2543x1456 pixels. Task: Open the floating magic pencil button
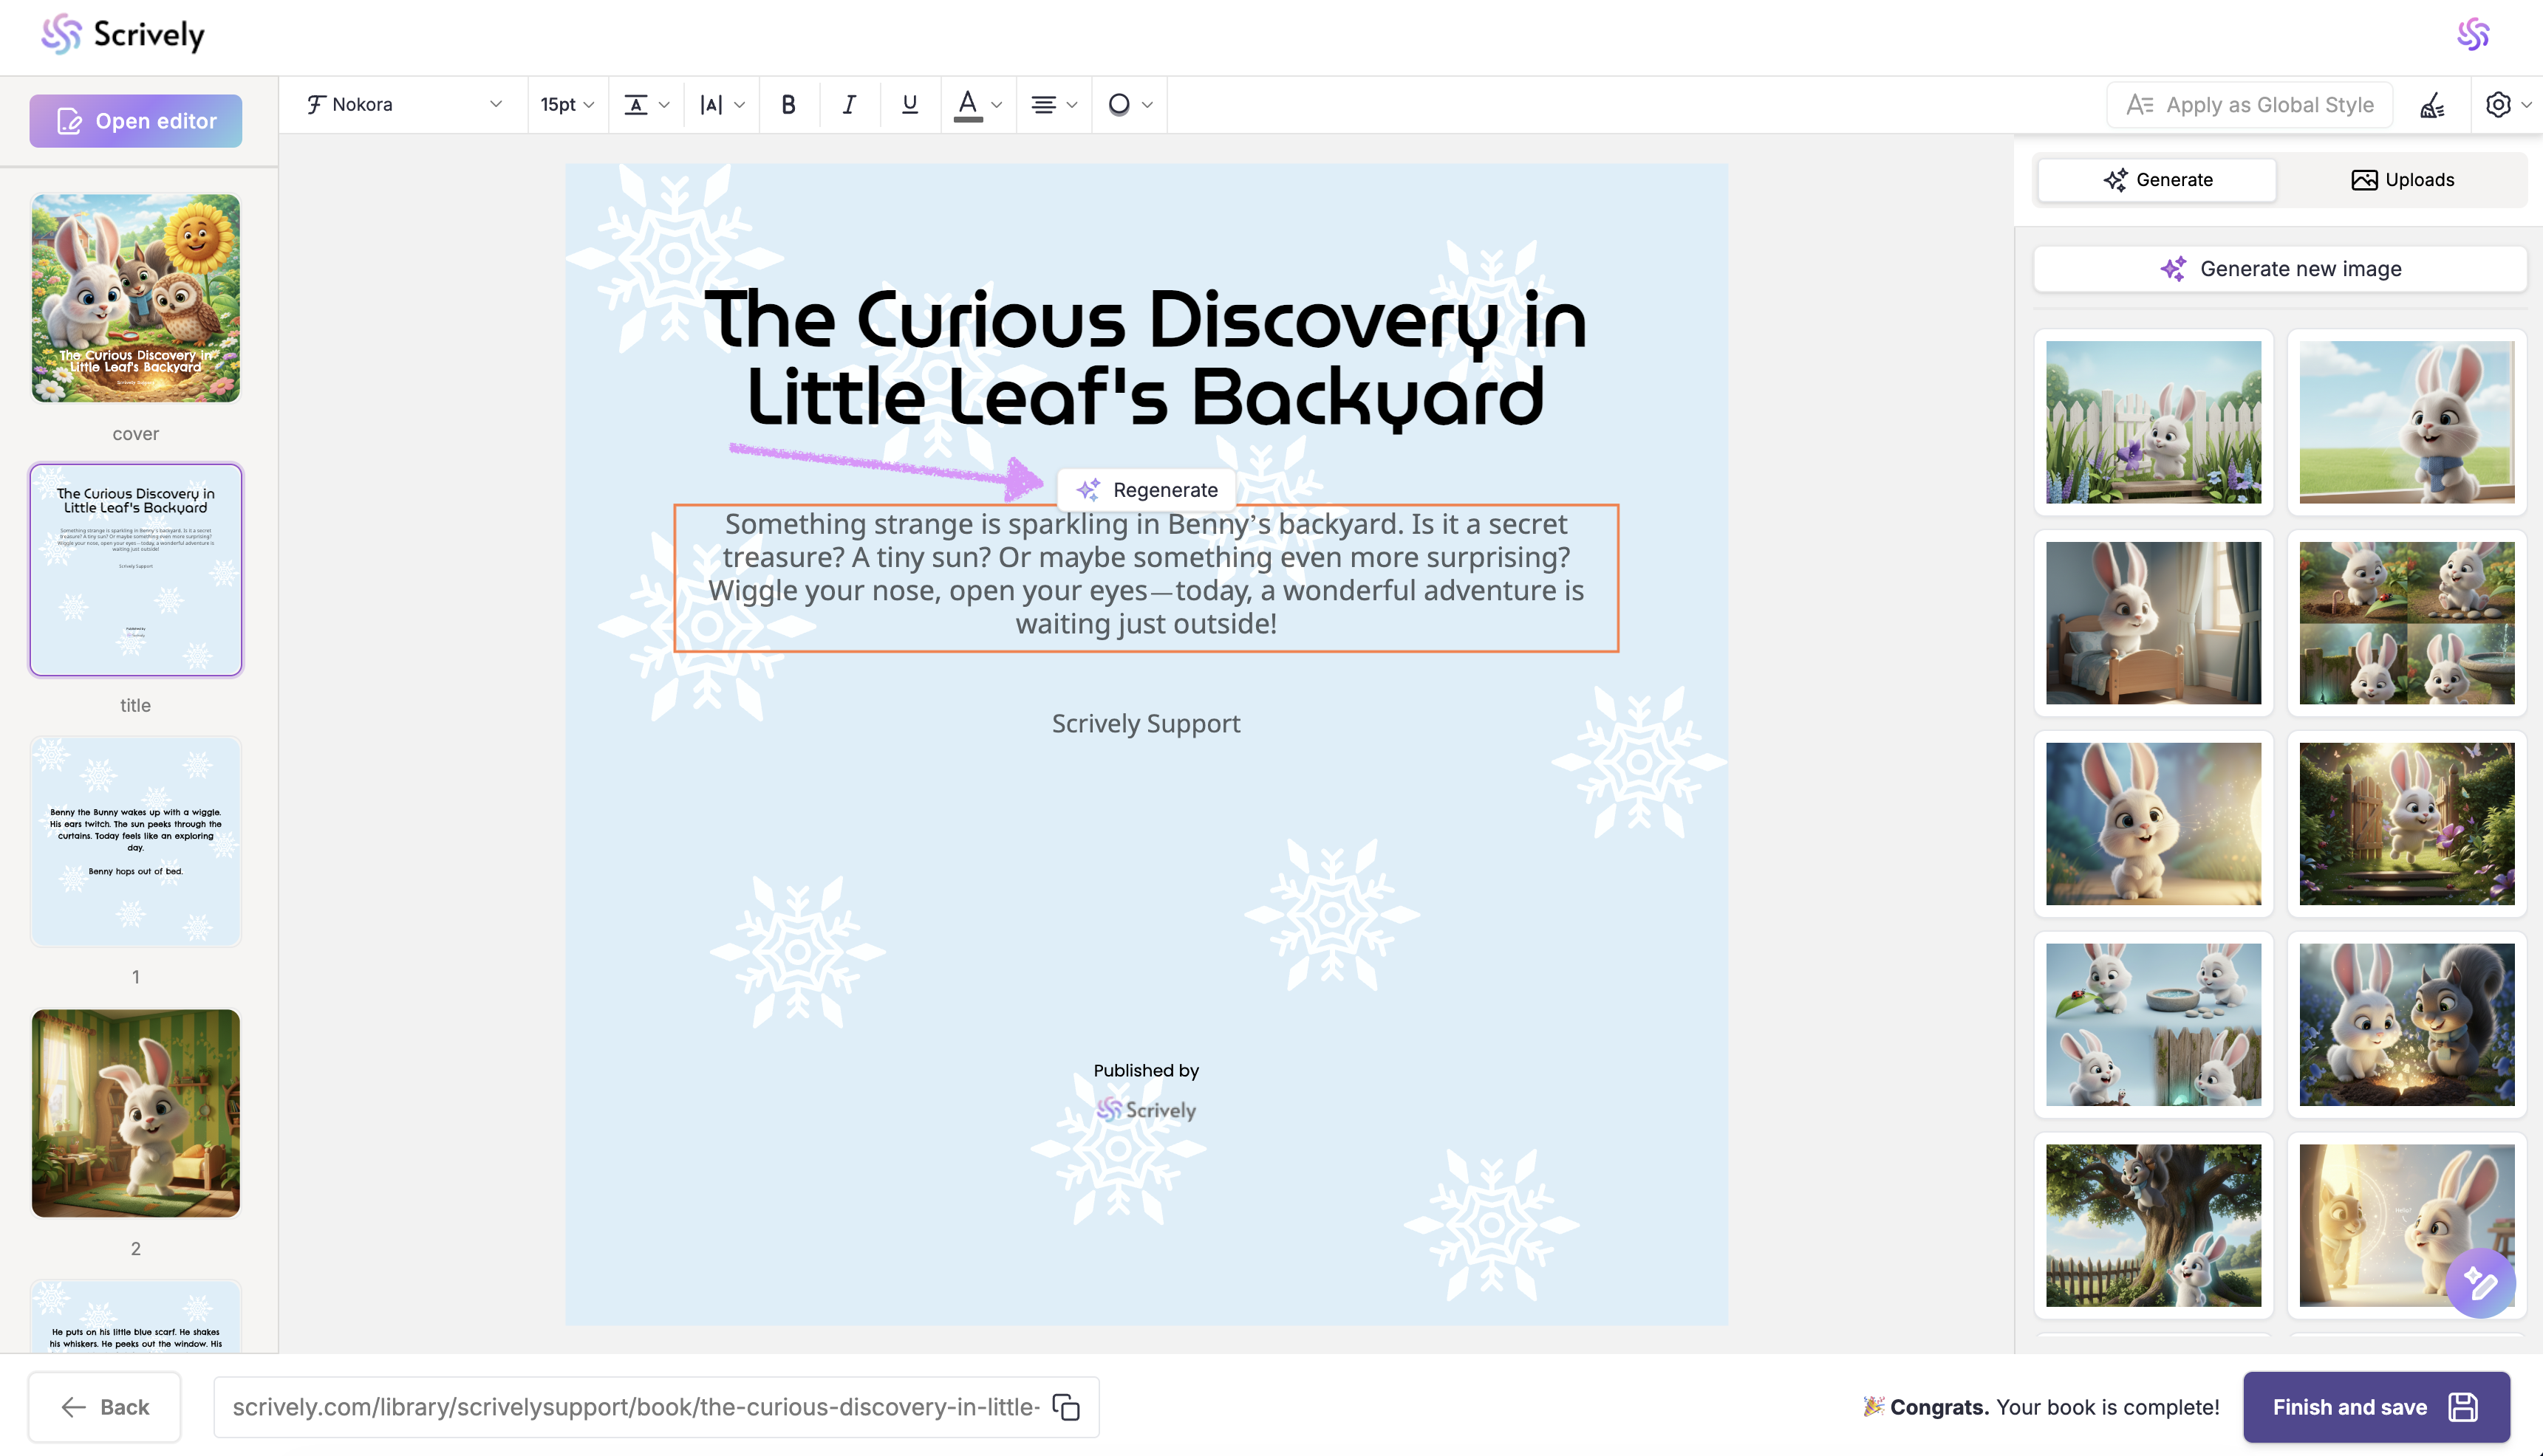[x=2479, y=1283]
